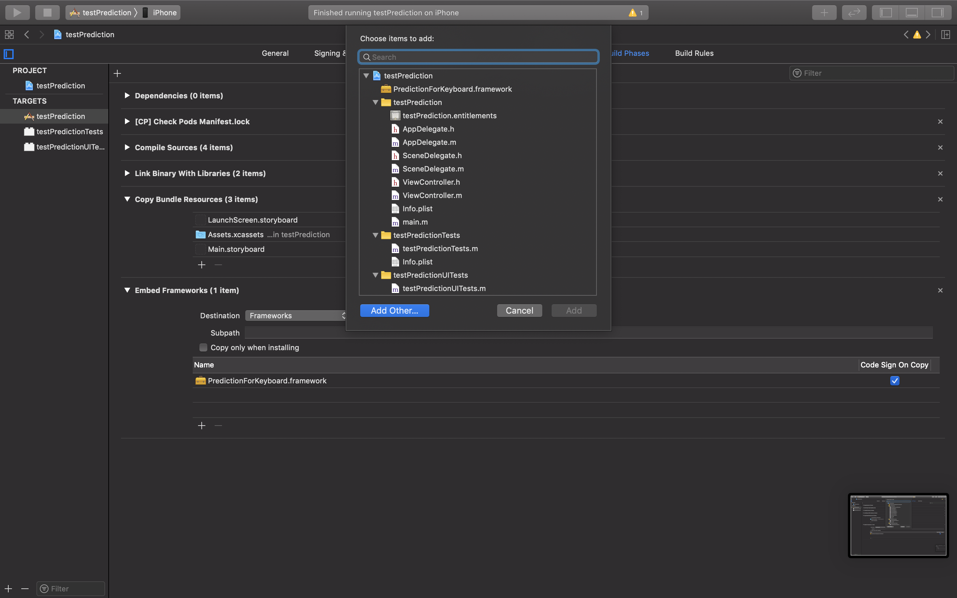Click the build phases Filter field
Viewport: 957px width, 598px height.
coord(872,73)
